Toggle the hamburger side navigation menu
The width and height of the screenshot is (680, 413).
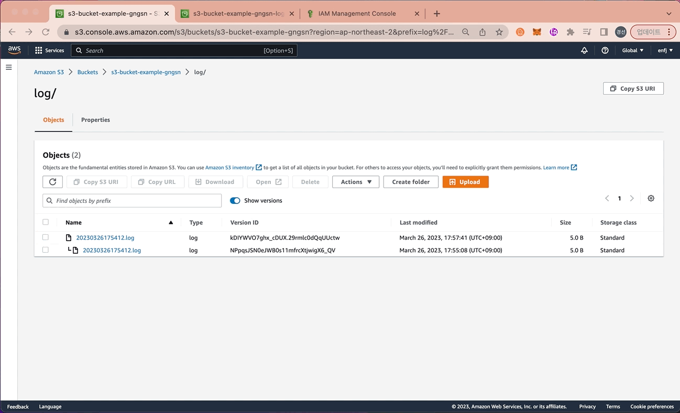pos(9,67)
